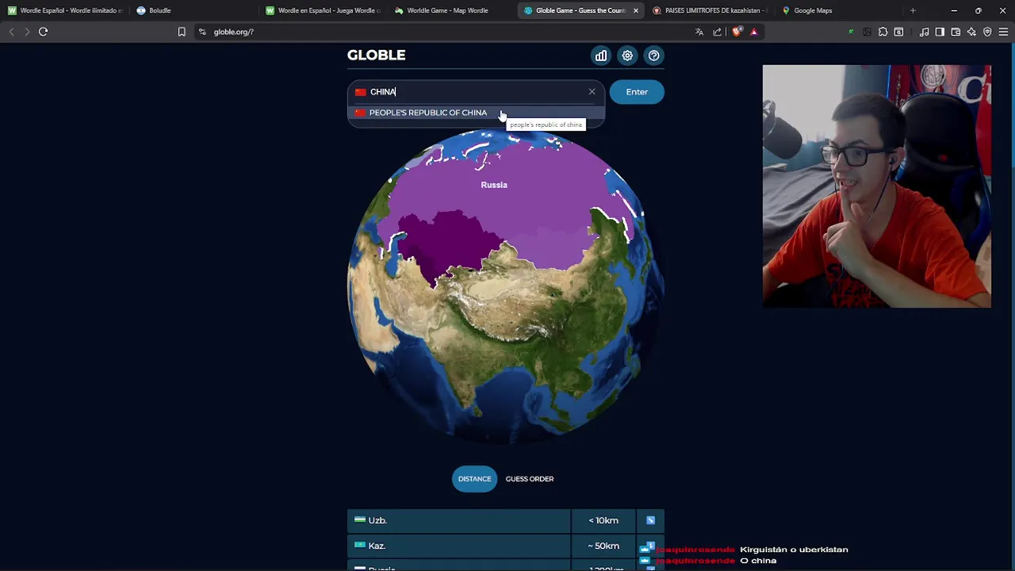Click the country guess input containing CHINA
This screenshot has width=1015, height=571.
(476, 92)
